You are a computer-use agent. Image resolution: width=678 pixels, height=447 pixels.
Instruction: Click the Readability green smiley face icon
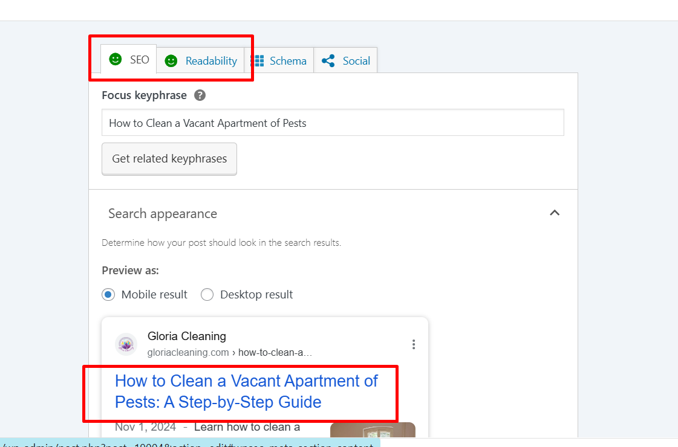pos(171,61)
